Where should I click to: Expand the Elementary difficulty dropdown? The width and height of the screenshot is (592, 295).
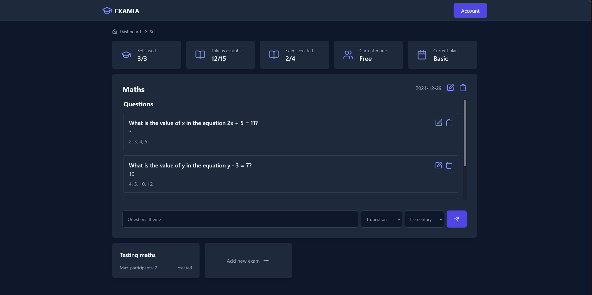click(424, 219)
